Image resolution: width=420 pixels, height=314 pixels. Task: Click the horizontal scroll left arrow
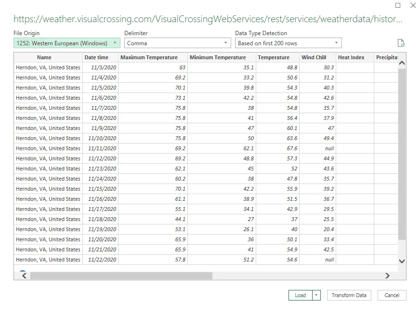24,276
